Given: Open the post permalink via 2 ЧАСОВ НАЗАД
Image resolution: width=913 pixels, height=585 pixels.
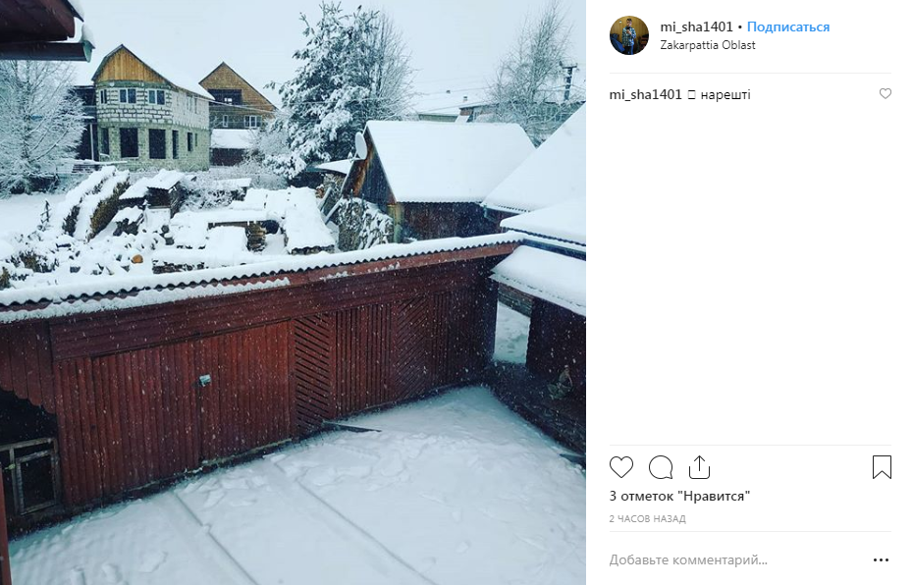Looking at the screenshot, I should coord(648,518).
